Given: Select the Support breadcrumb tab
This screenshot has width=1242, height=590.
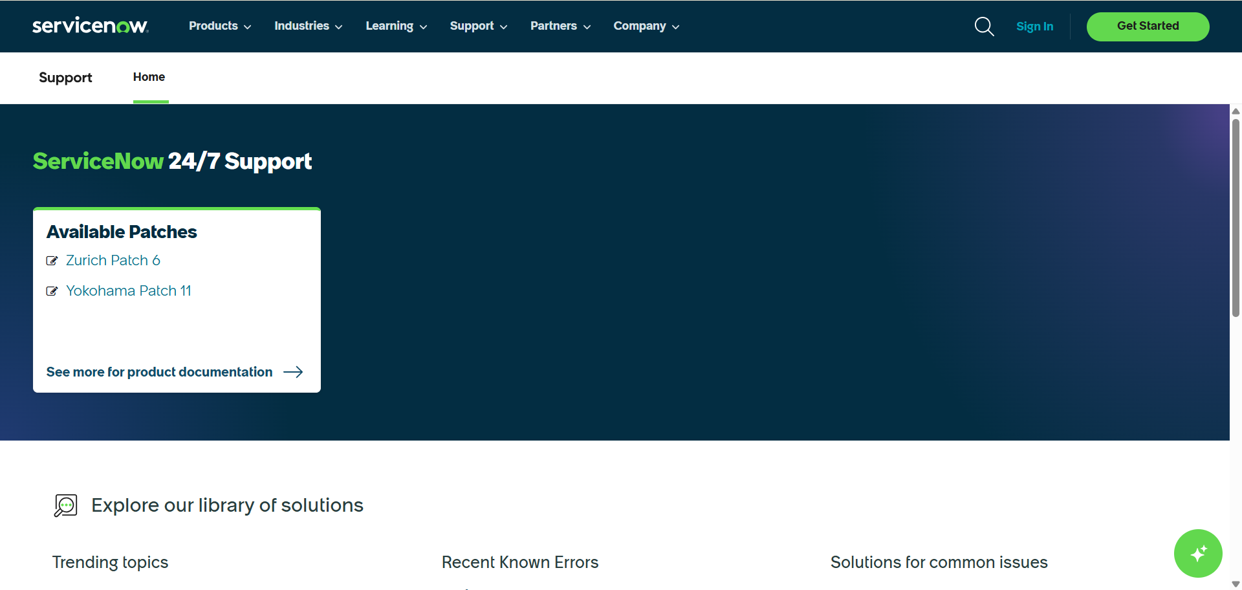Looking at the screenshot, I should click(65, 78).
